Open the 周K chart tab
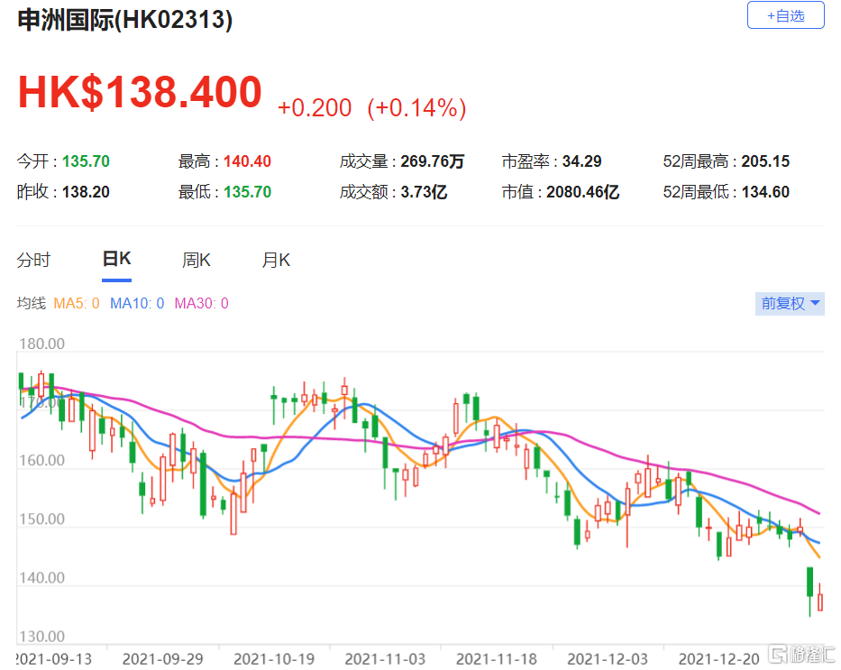 [x=197, y=261]
